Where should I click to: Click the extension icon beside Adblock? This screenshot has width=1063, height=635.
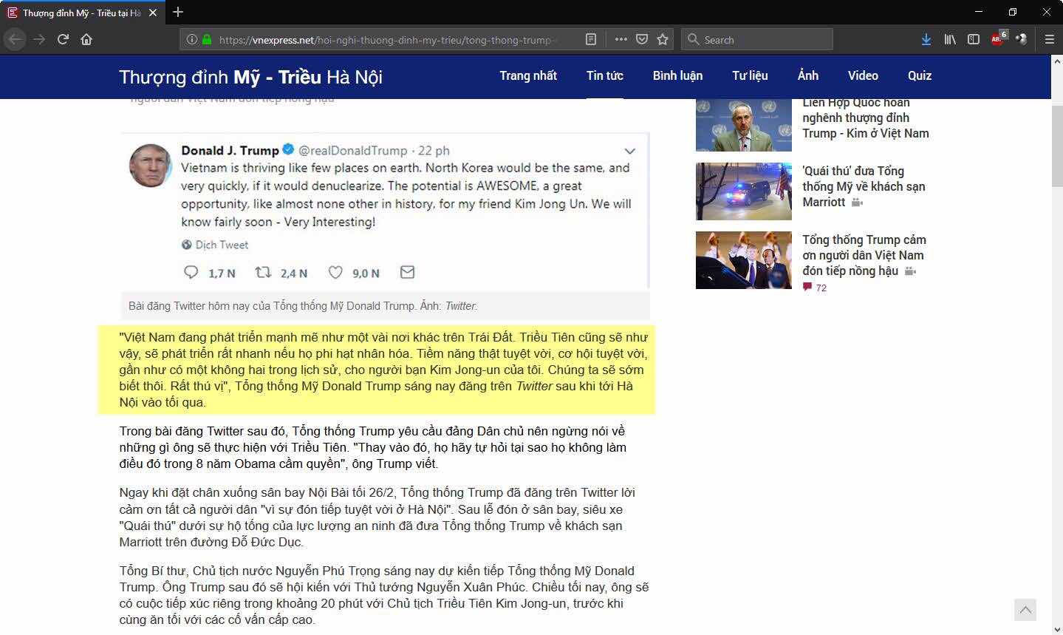[1021, 39]
